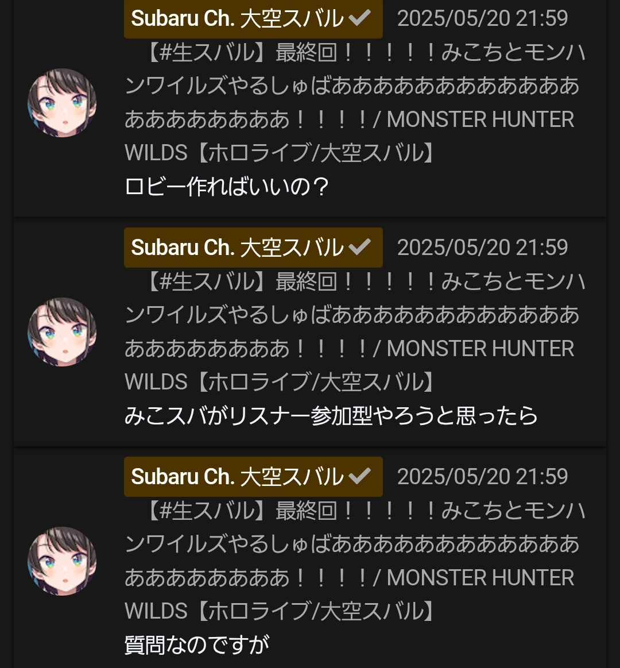Open the MONSTER HUNTER WILDS stream title above みこスバがリスナー参加型
620x668 pixels.
tap(355, 332)
